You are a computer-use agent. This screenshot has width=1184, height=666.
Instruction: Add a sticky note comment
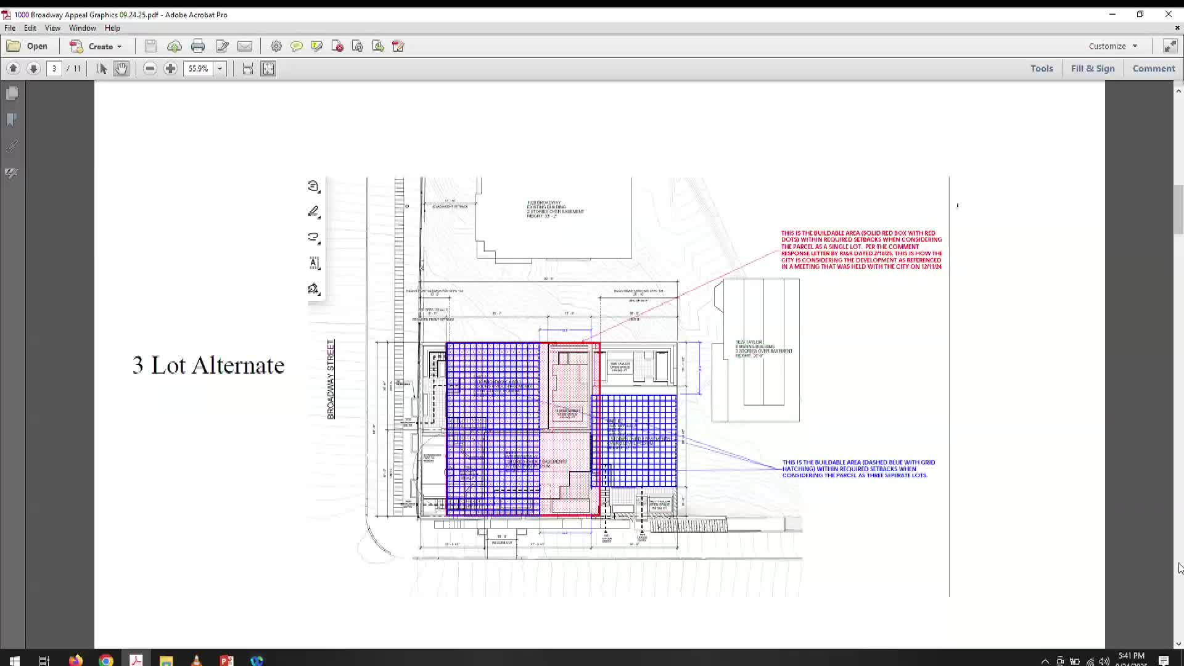point(297,46)
